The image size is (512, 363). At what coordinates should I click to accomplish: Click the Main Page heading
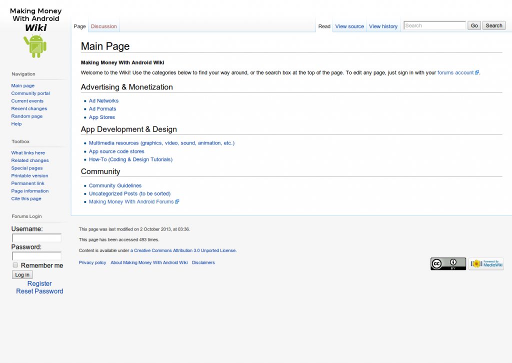[x=105, y=46]
